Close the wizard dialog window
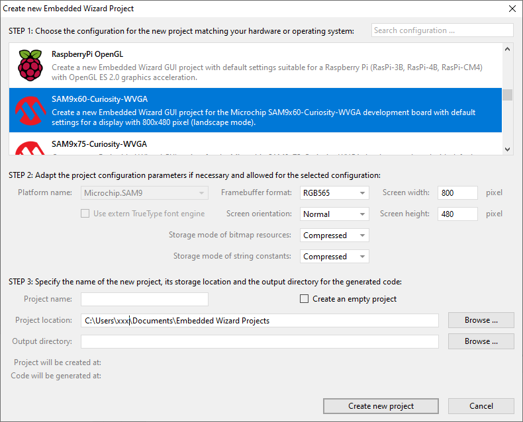Image resolution: width=523 pixels, height=422 pixels. point(512,9)
